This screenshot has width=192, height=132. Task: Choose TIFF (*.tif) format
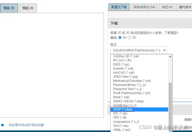coord(139,118)
